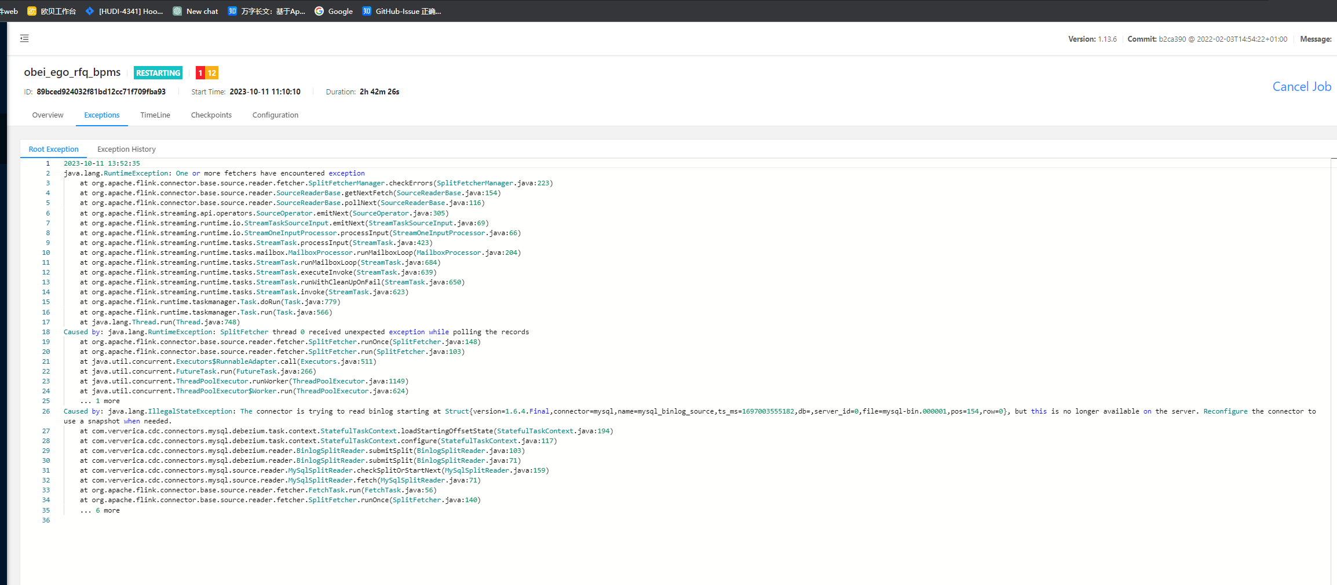This screenshot has height=585, width=1337.
Task: Open the 欧贝工作台 bookmark
Action: click(x=52, y=11)
